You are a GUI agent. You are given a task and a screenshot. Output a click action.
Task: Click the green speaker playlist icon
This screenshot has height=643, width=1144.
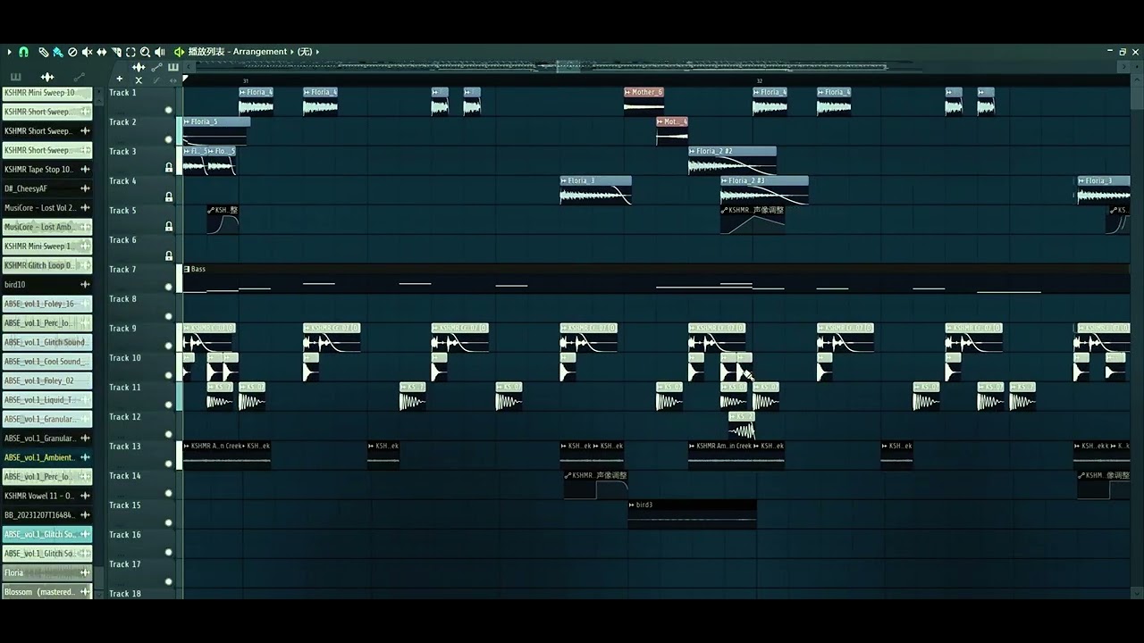[x=179, y=52]
